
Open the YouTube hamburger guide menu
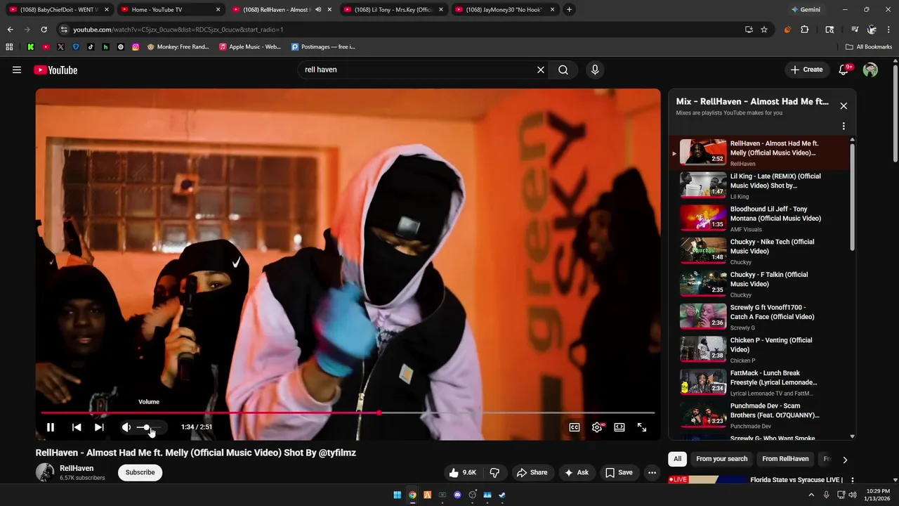[x=17, y=70]
